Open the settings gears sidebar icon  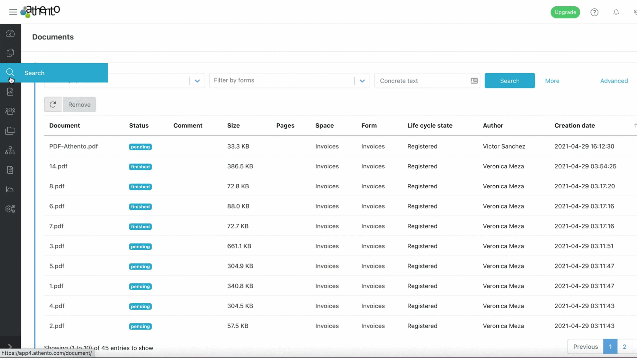coord(10,209)
